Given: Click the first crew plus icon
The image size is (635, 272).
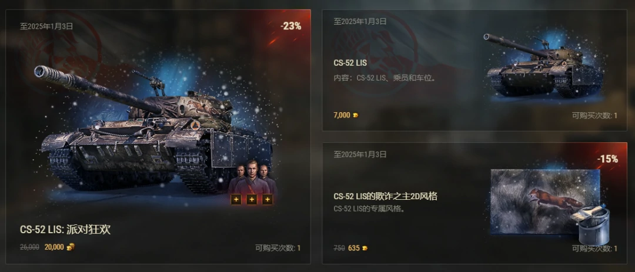Looking at the screenshot, I should [236, 199].
